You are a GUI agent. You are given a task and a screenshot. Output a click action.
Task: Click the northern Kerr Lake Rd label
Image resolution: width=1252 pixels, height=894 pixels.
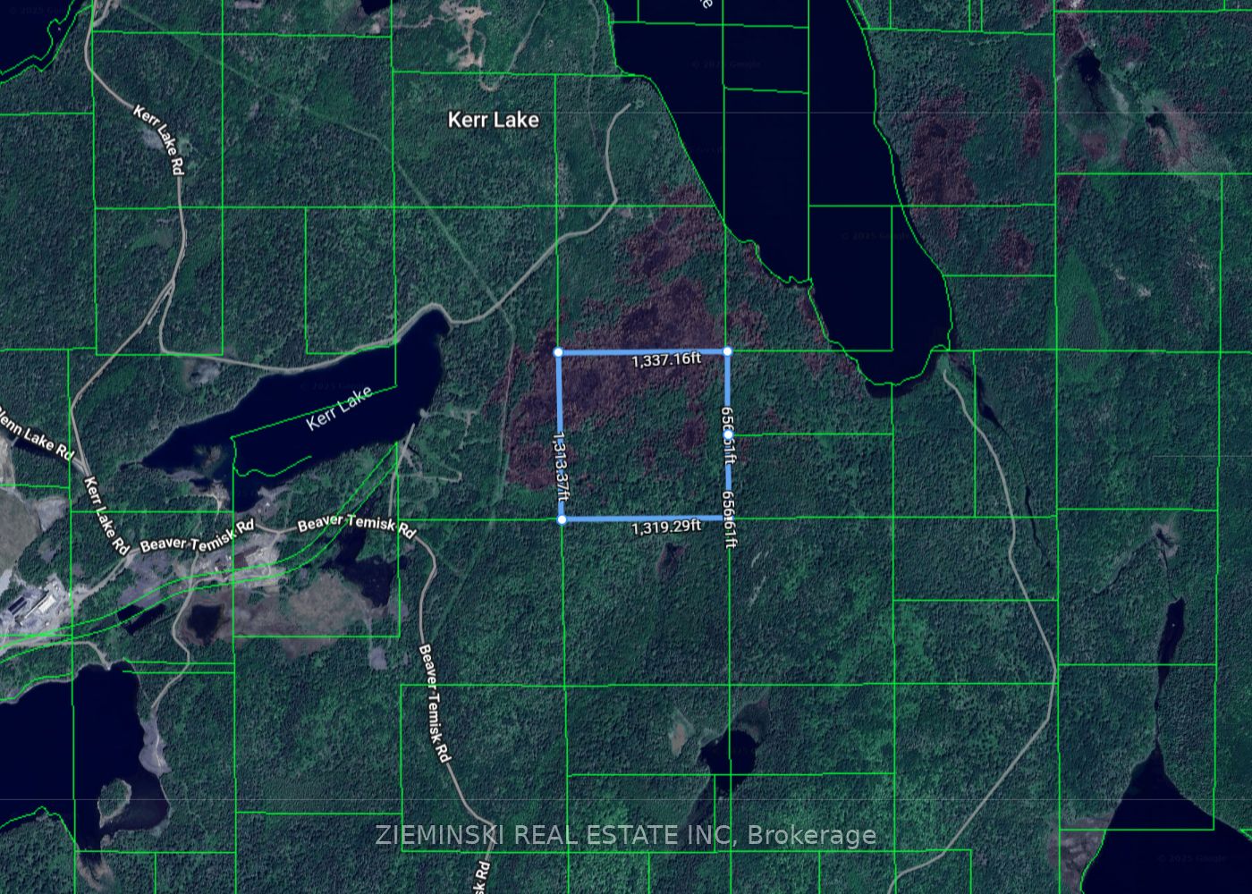tap(159, 140)
